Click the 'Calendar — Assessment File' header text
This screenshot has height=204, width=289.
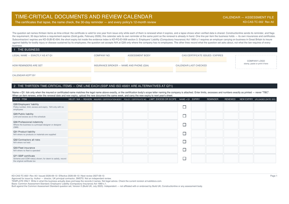(248, 17)
